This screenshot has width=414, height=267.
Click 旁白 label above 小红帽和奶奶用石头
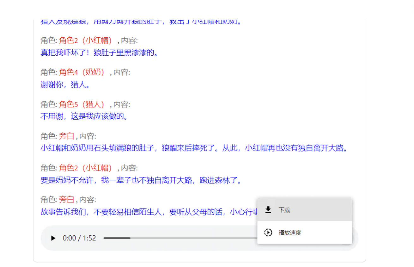point(67,136)
